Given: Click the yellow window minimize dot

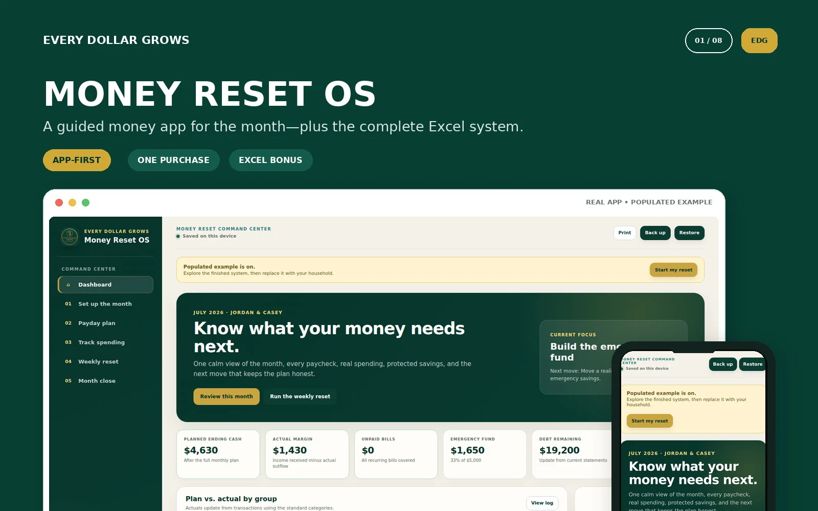Looking at the screenshot, I should 72,203.
